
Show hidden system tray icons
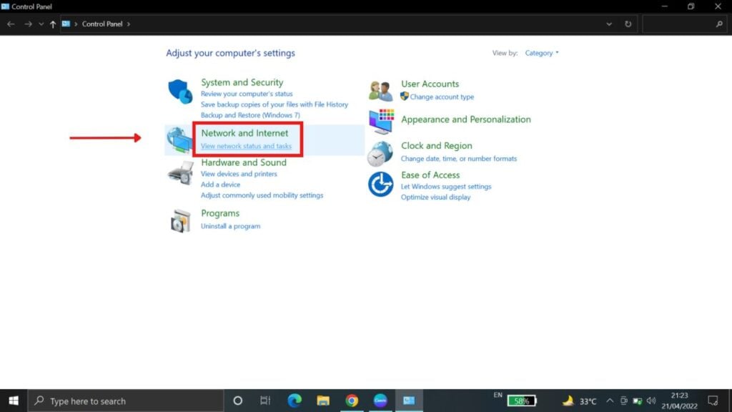(610, 401)
